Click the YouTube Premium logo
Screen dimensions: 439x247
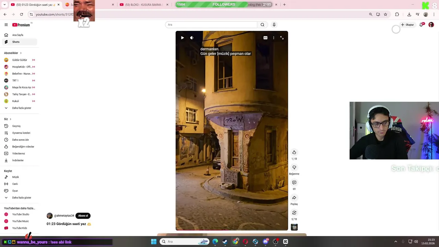[x=22, y=25]
